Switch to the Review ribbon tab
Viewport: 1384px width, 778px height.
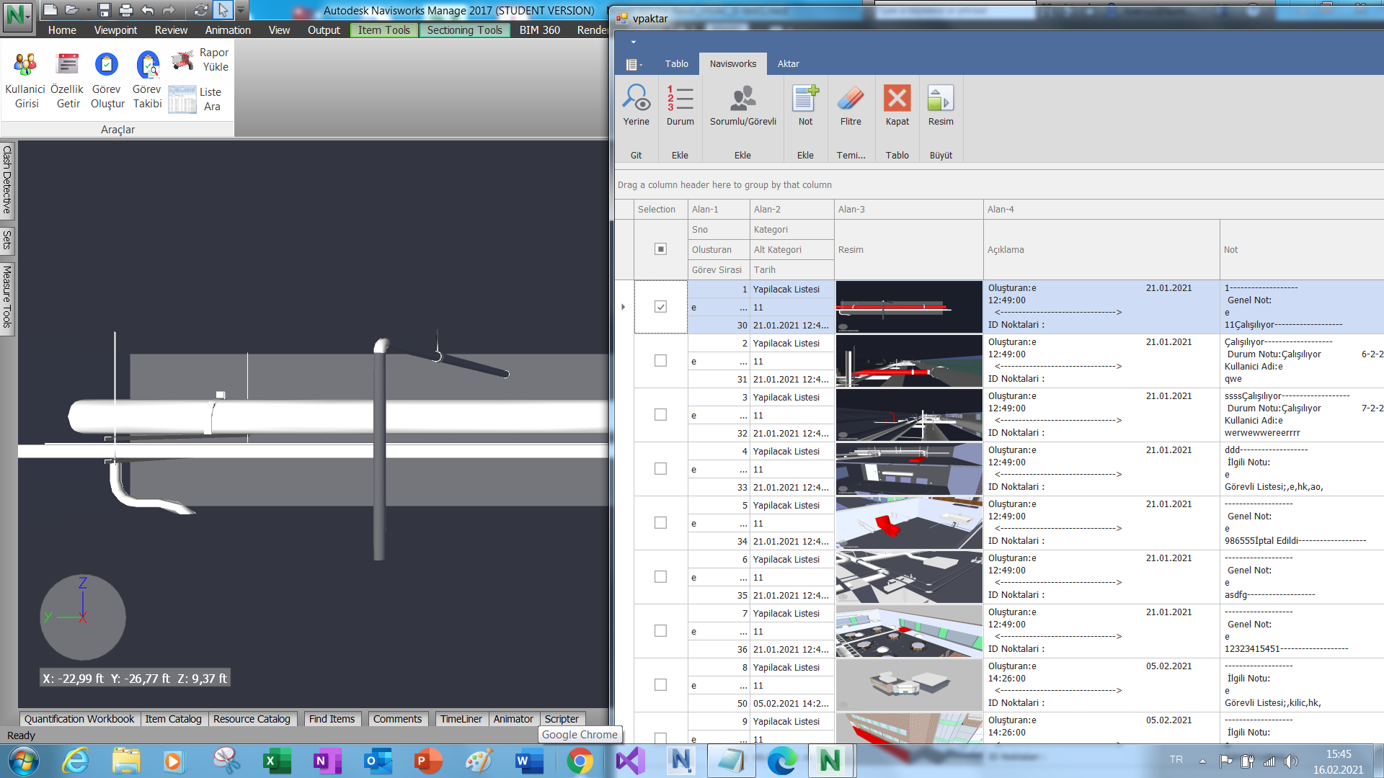(171, 30)
